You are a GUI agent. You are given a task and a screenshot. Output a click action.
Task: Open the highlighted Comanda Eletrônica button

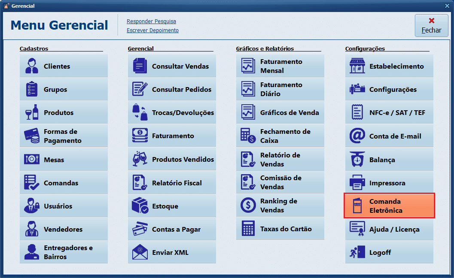[x=389, y=206]
